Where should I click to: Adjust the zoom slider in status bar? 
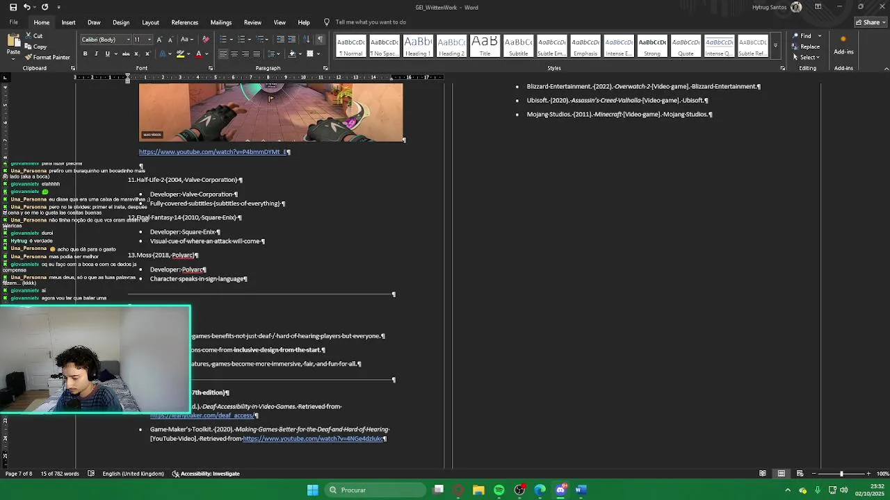[841, 474]
